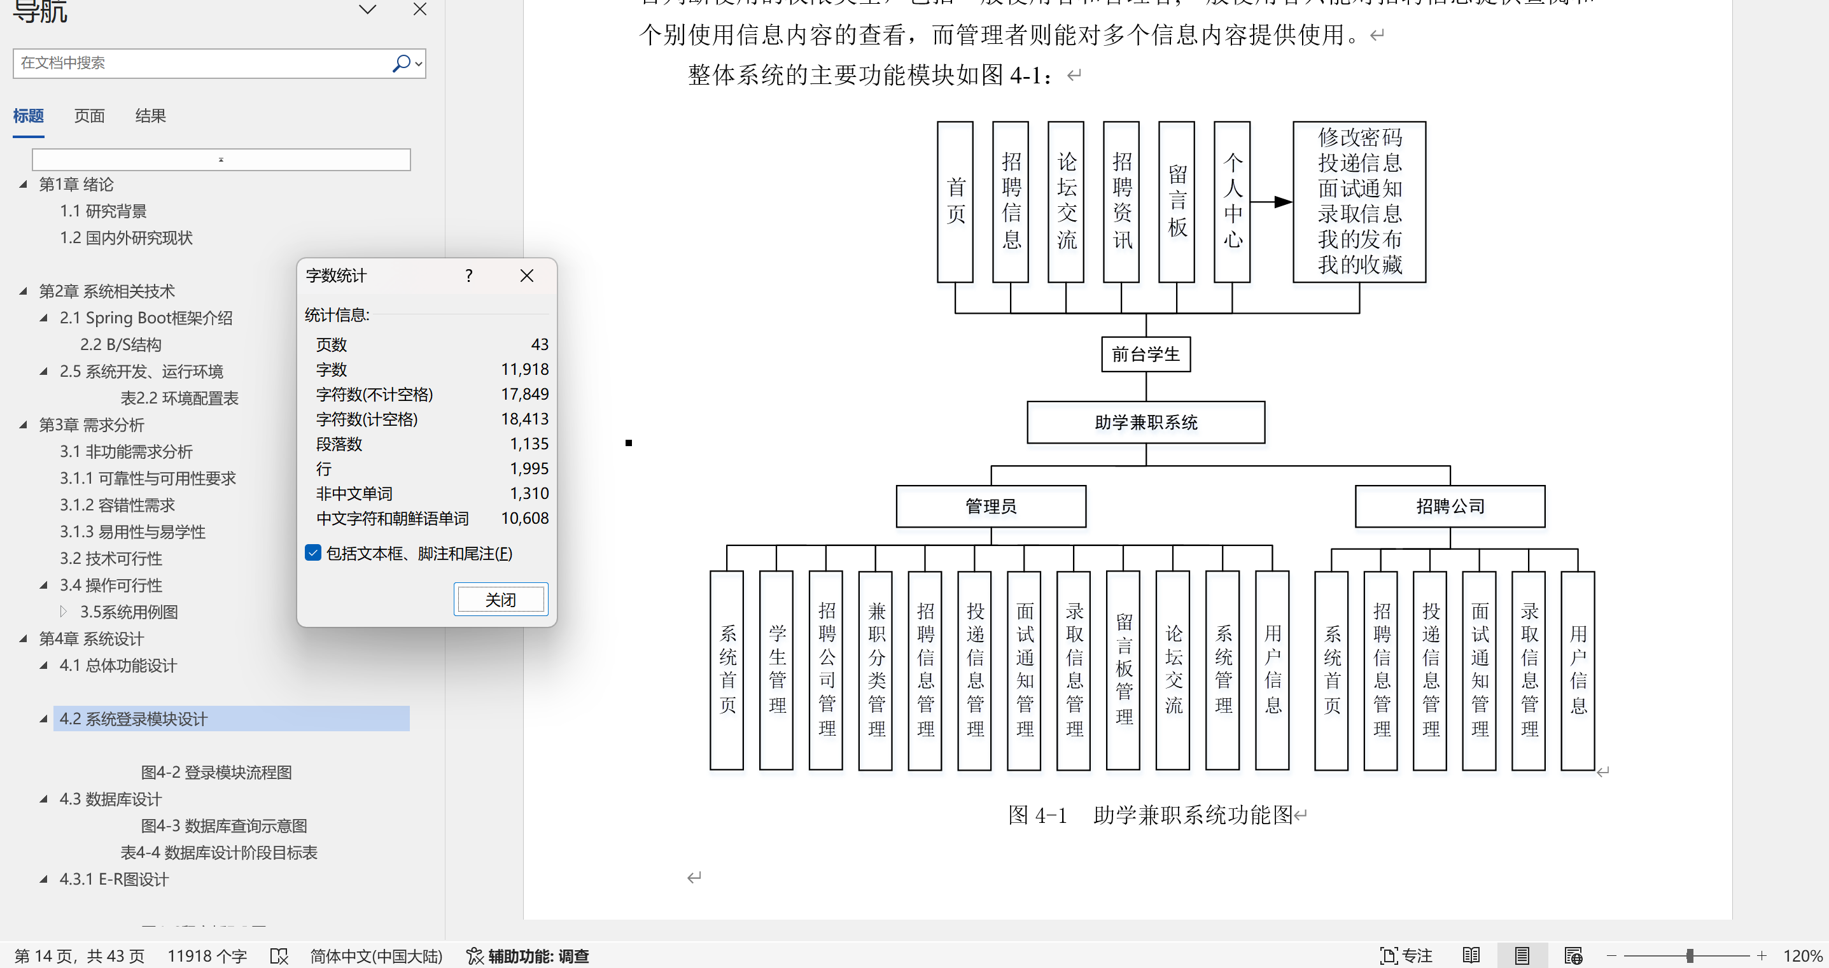This screenshot has width=1829, height=968.
Task: Click the 前台学生 box in the diagram
Action: click(x=1146, y=354)
